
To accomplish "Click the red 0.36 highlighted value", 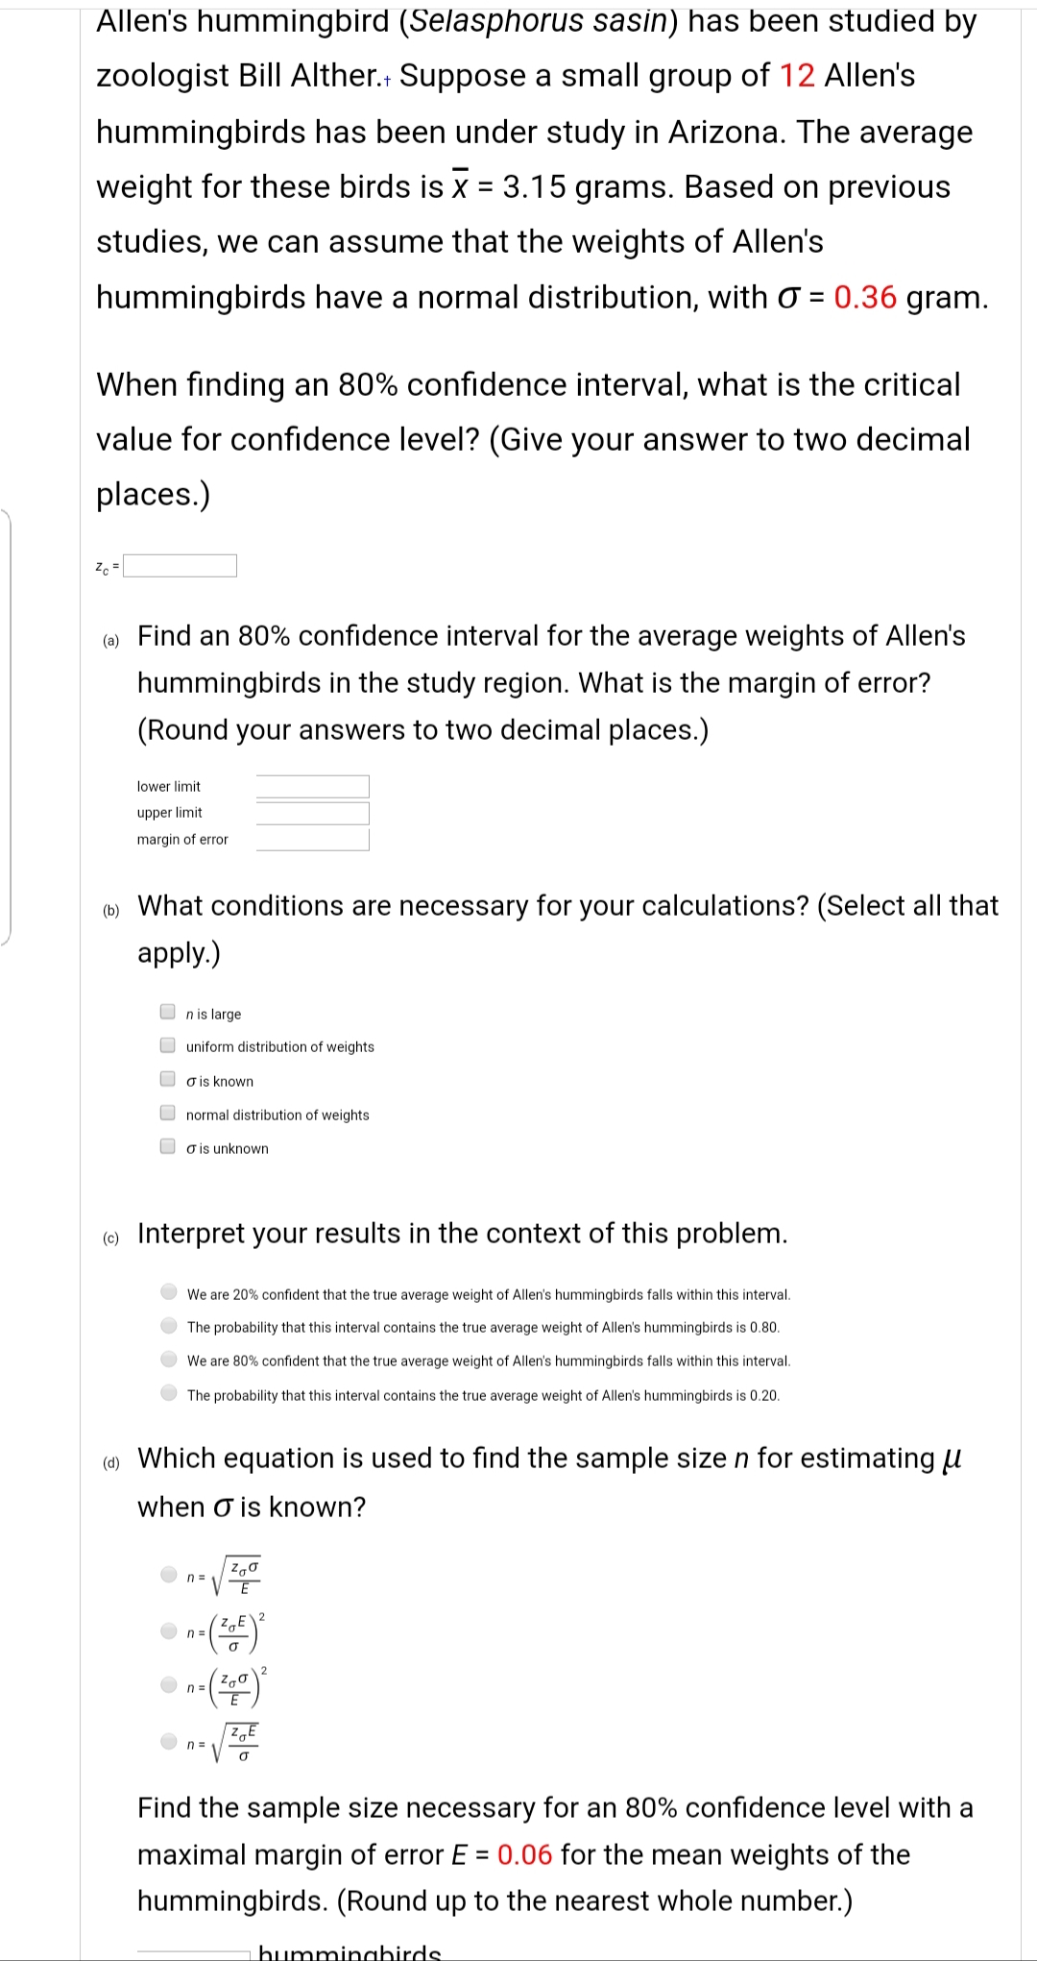I will [867, 297].
